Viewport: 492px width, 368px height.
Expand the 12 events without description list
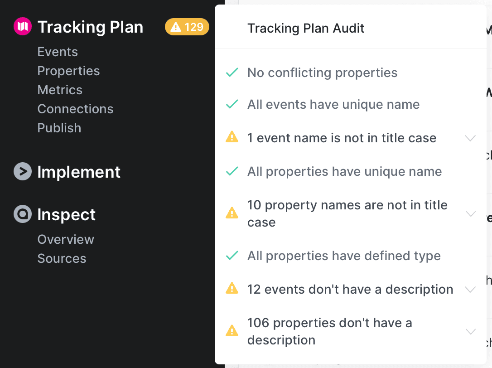(x=470, y=289)
